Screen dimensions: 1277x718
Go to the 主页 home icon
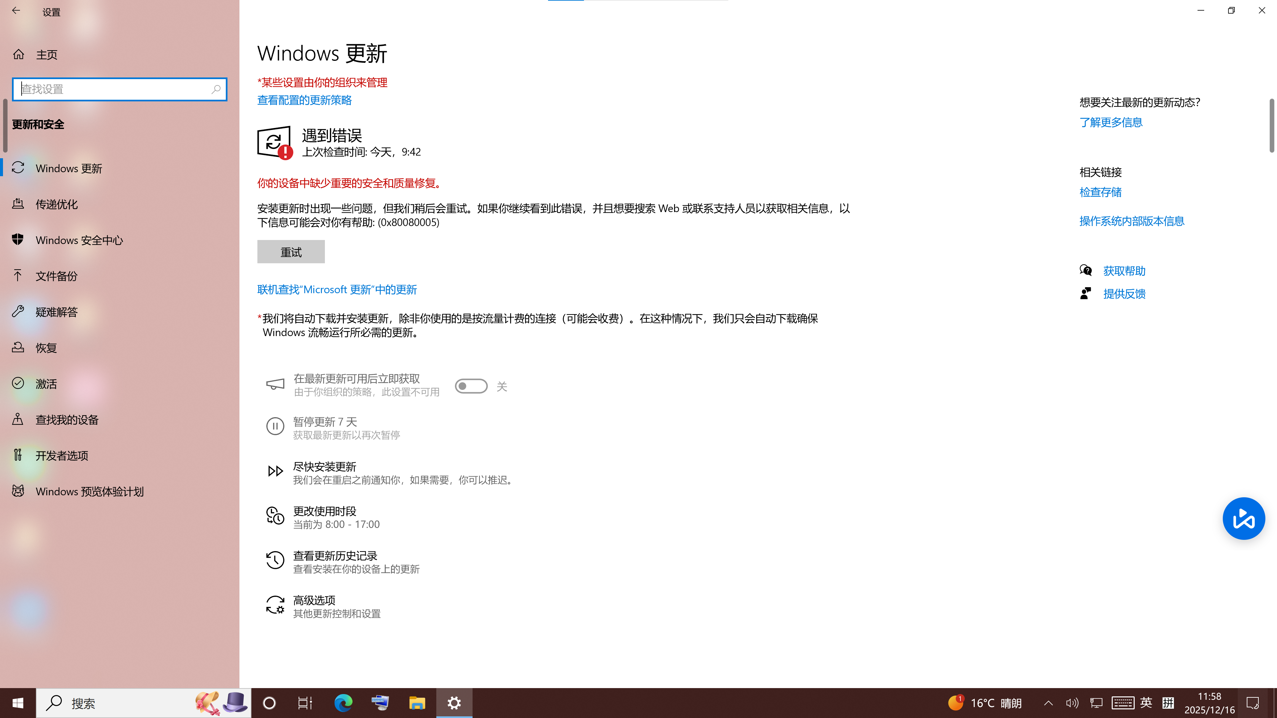click(18, 55)
